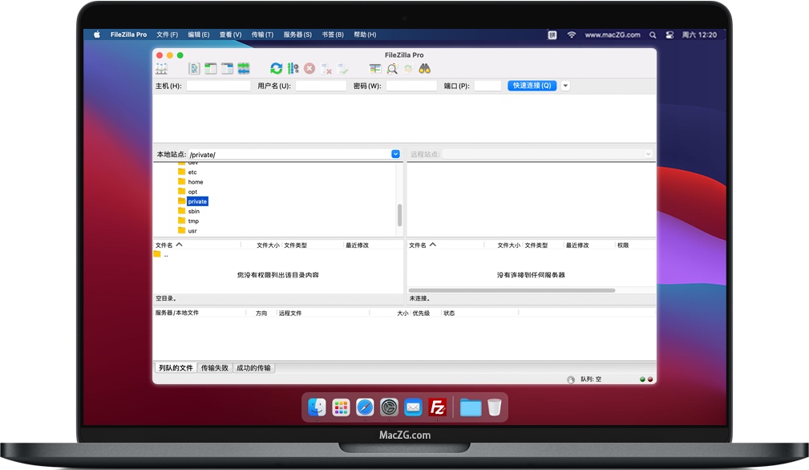The height and width of the screenshot is (470, 809).
Task: Switch to the 传输失败 tab
Action: coord(214,368)
